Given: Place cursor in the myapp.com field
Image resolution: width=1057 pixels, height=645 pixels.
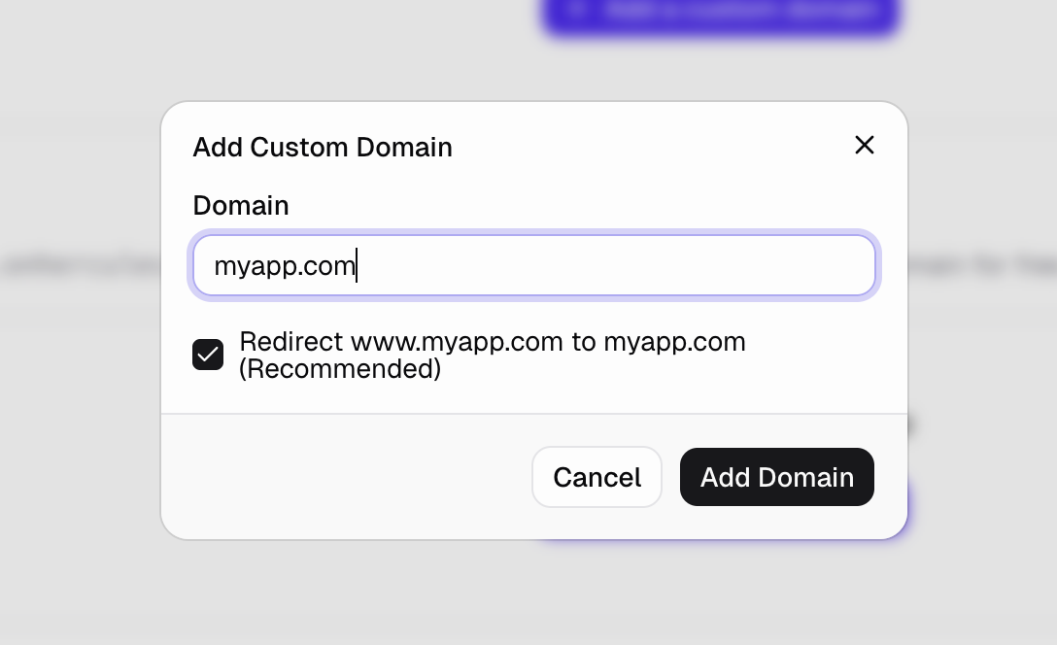Looking at the screenshot, I should 533,265.
